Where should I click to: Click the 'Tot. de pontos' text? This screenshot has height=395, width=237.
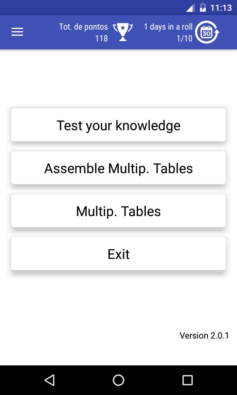[x=83, y=27]
